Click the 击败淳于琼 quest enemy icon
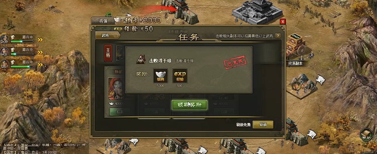This screenshot has height=154, width=377. pos(141,60)
